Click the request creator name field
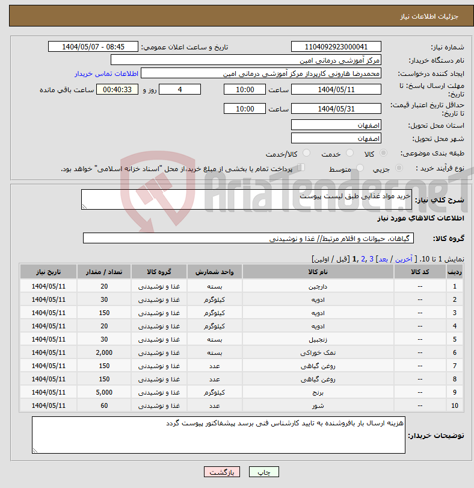This screenshot has height=488, width=474. pyautogui.click(x=261, y=74)
